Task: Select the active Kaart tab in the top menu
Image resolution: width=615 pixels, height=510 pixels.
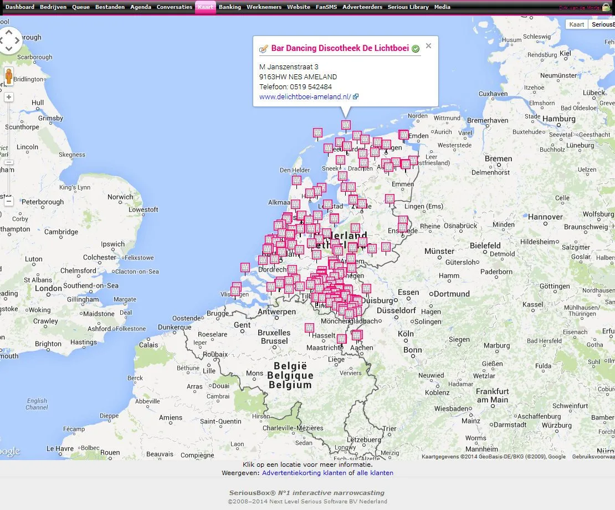Action: (x=206, y=7)
